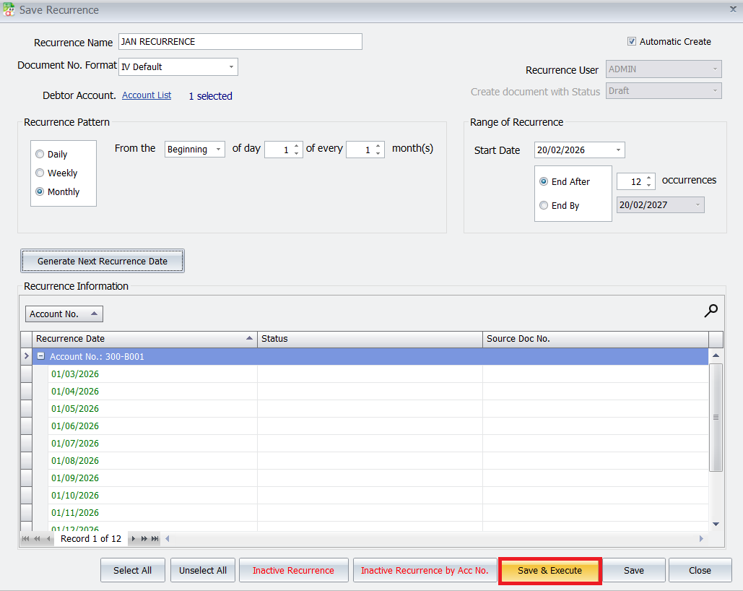Go to next record in navigator
The width and height of the screenshot is (743, 591).
pos(134,539)
